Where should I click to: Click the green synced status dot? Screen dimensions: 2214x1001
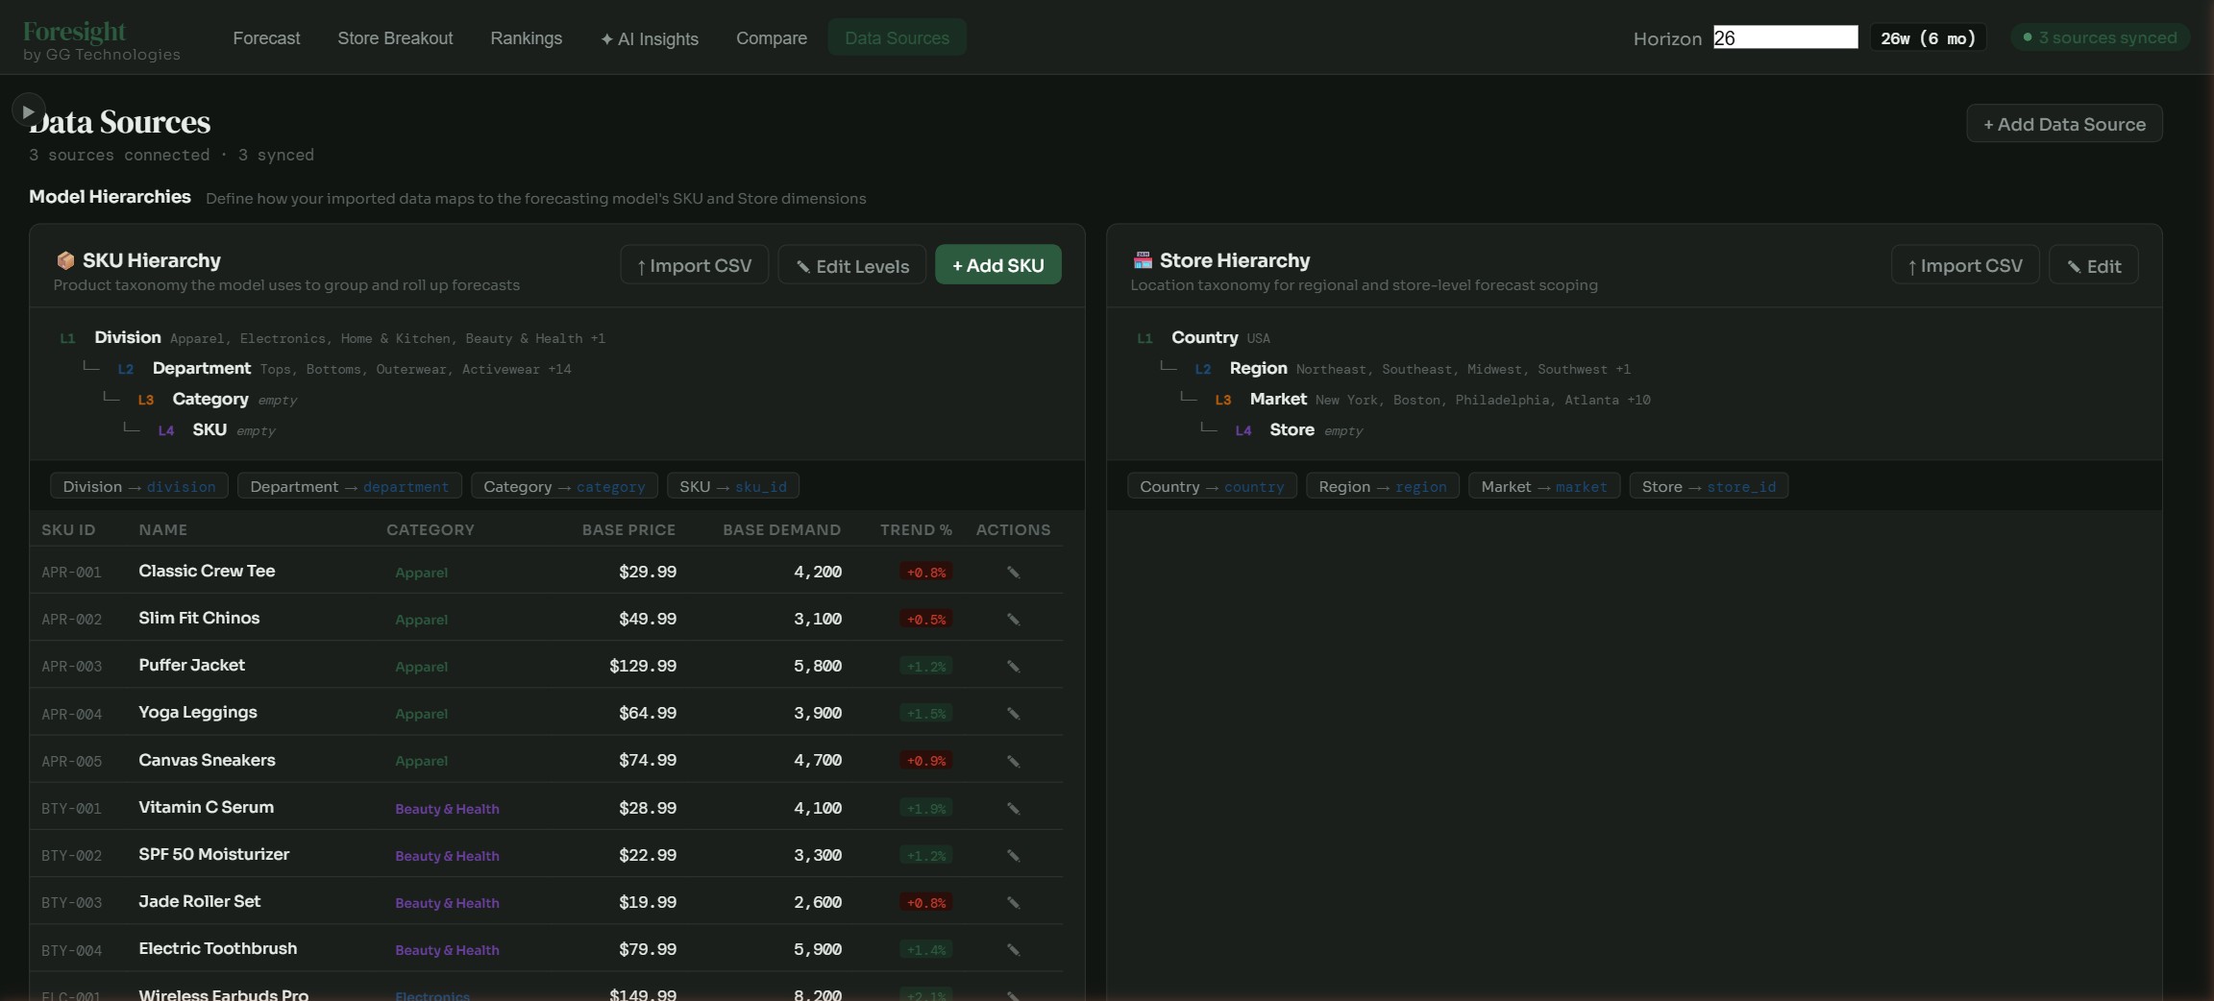pyautogui.click(x=2028, y=37)
